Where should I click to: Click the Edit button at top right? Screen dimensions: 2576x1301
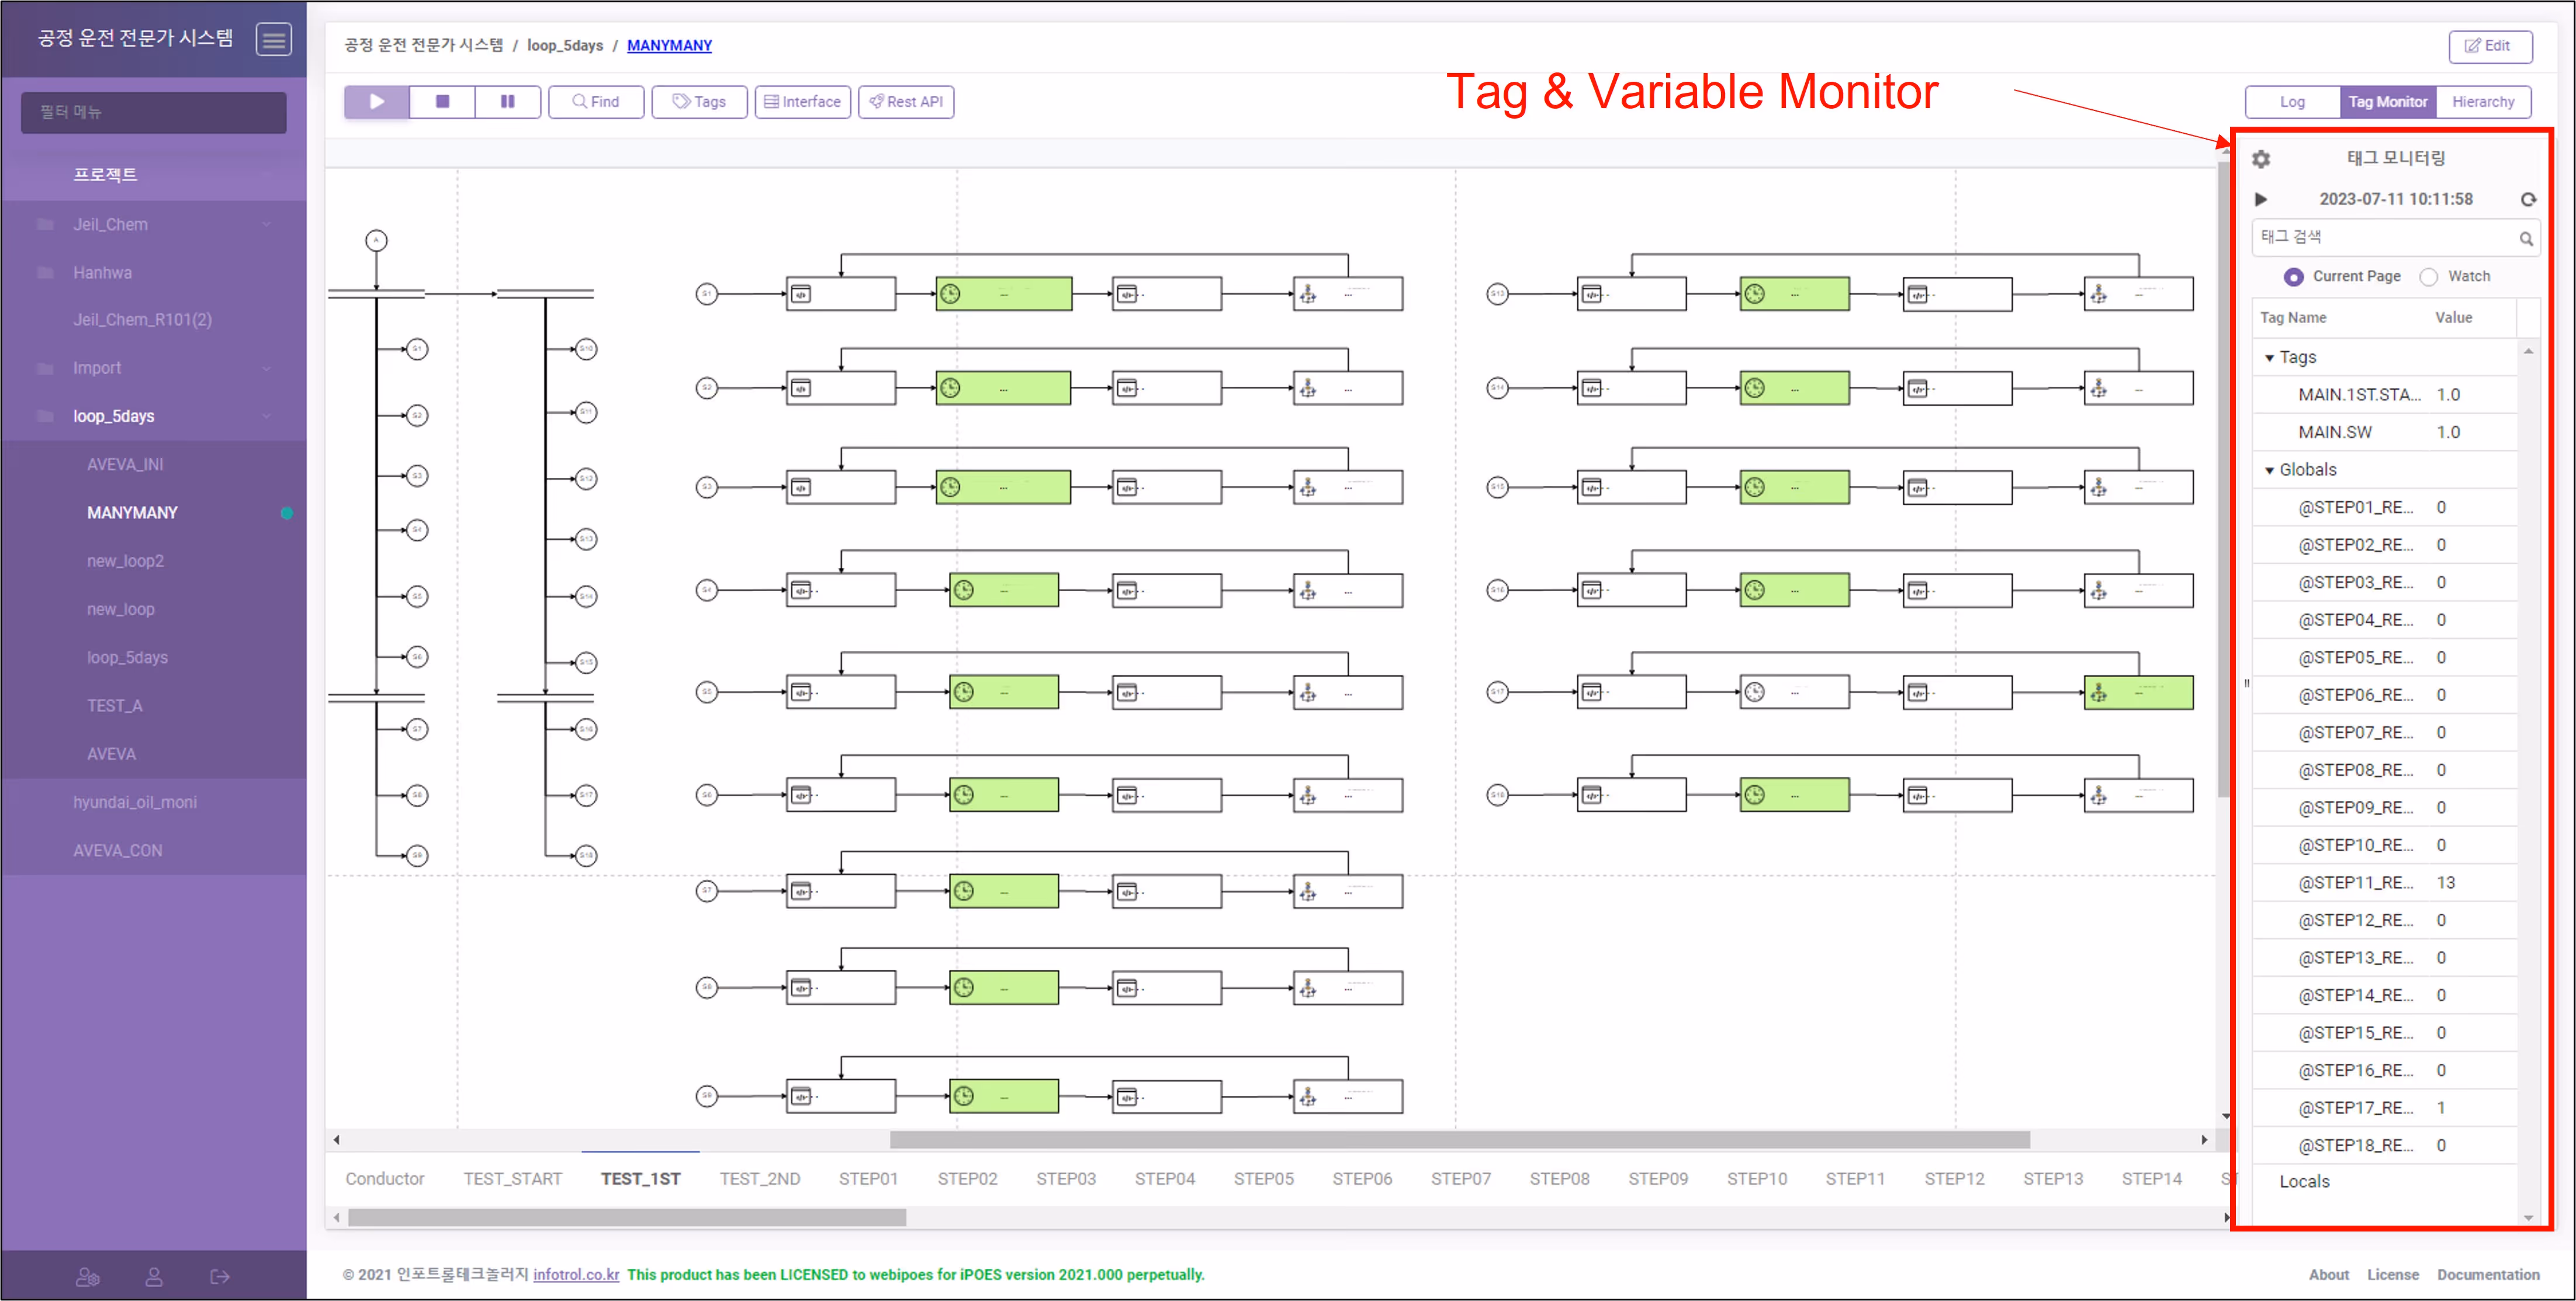[x=2490, y=46]
